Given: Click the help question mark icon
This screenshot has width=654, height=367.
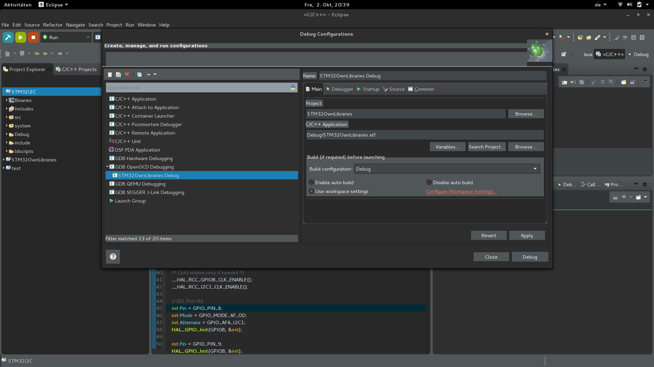Looking at the screenshot, I should tap(113, 257).
